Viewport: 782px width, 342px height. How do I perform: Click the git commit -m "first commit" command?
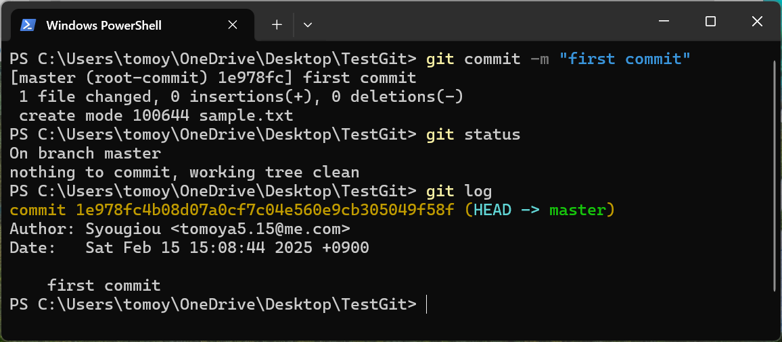pos(558,59)
